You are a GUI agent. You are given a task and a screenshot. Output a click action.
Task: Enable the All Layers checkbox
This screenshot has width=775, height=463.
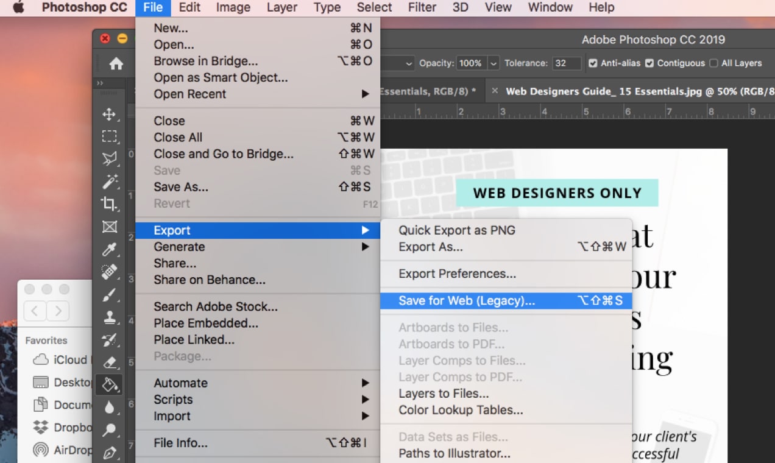point(713,63)
